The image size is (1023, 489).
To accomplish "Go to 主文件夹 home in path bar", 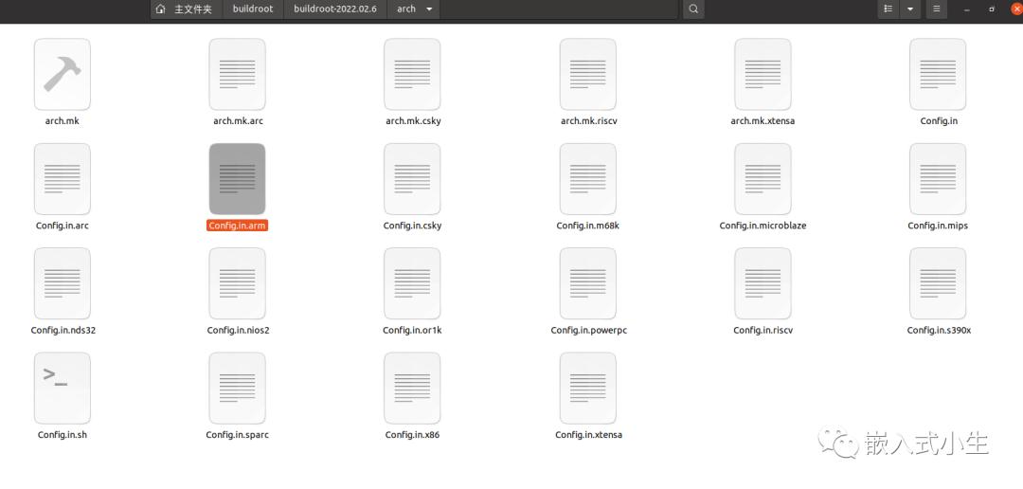I will [184, 9].
